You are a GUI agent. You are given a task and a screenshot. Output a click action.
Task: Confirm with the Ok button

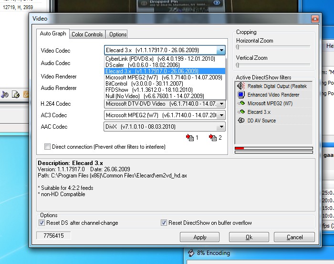(x=249, y=237)
